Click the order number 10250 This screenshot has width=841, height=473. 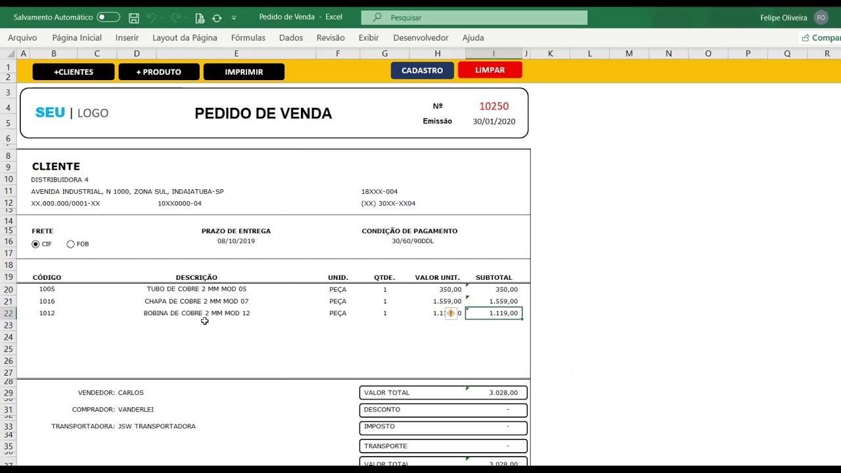click(x=493, y=106)
